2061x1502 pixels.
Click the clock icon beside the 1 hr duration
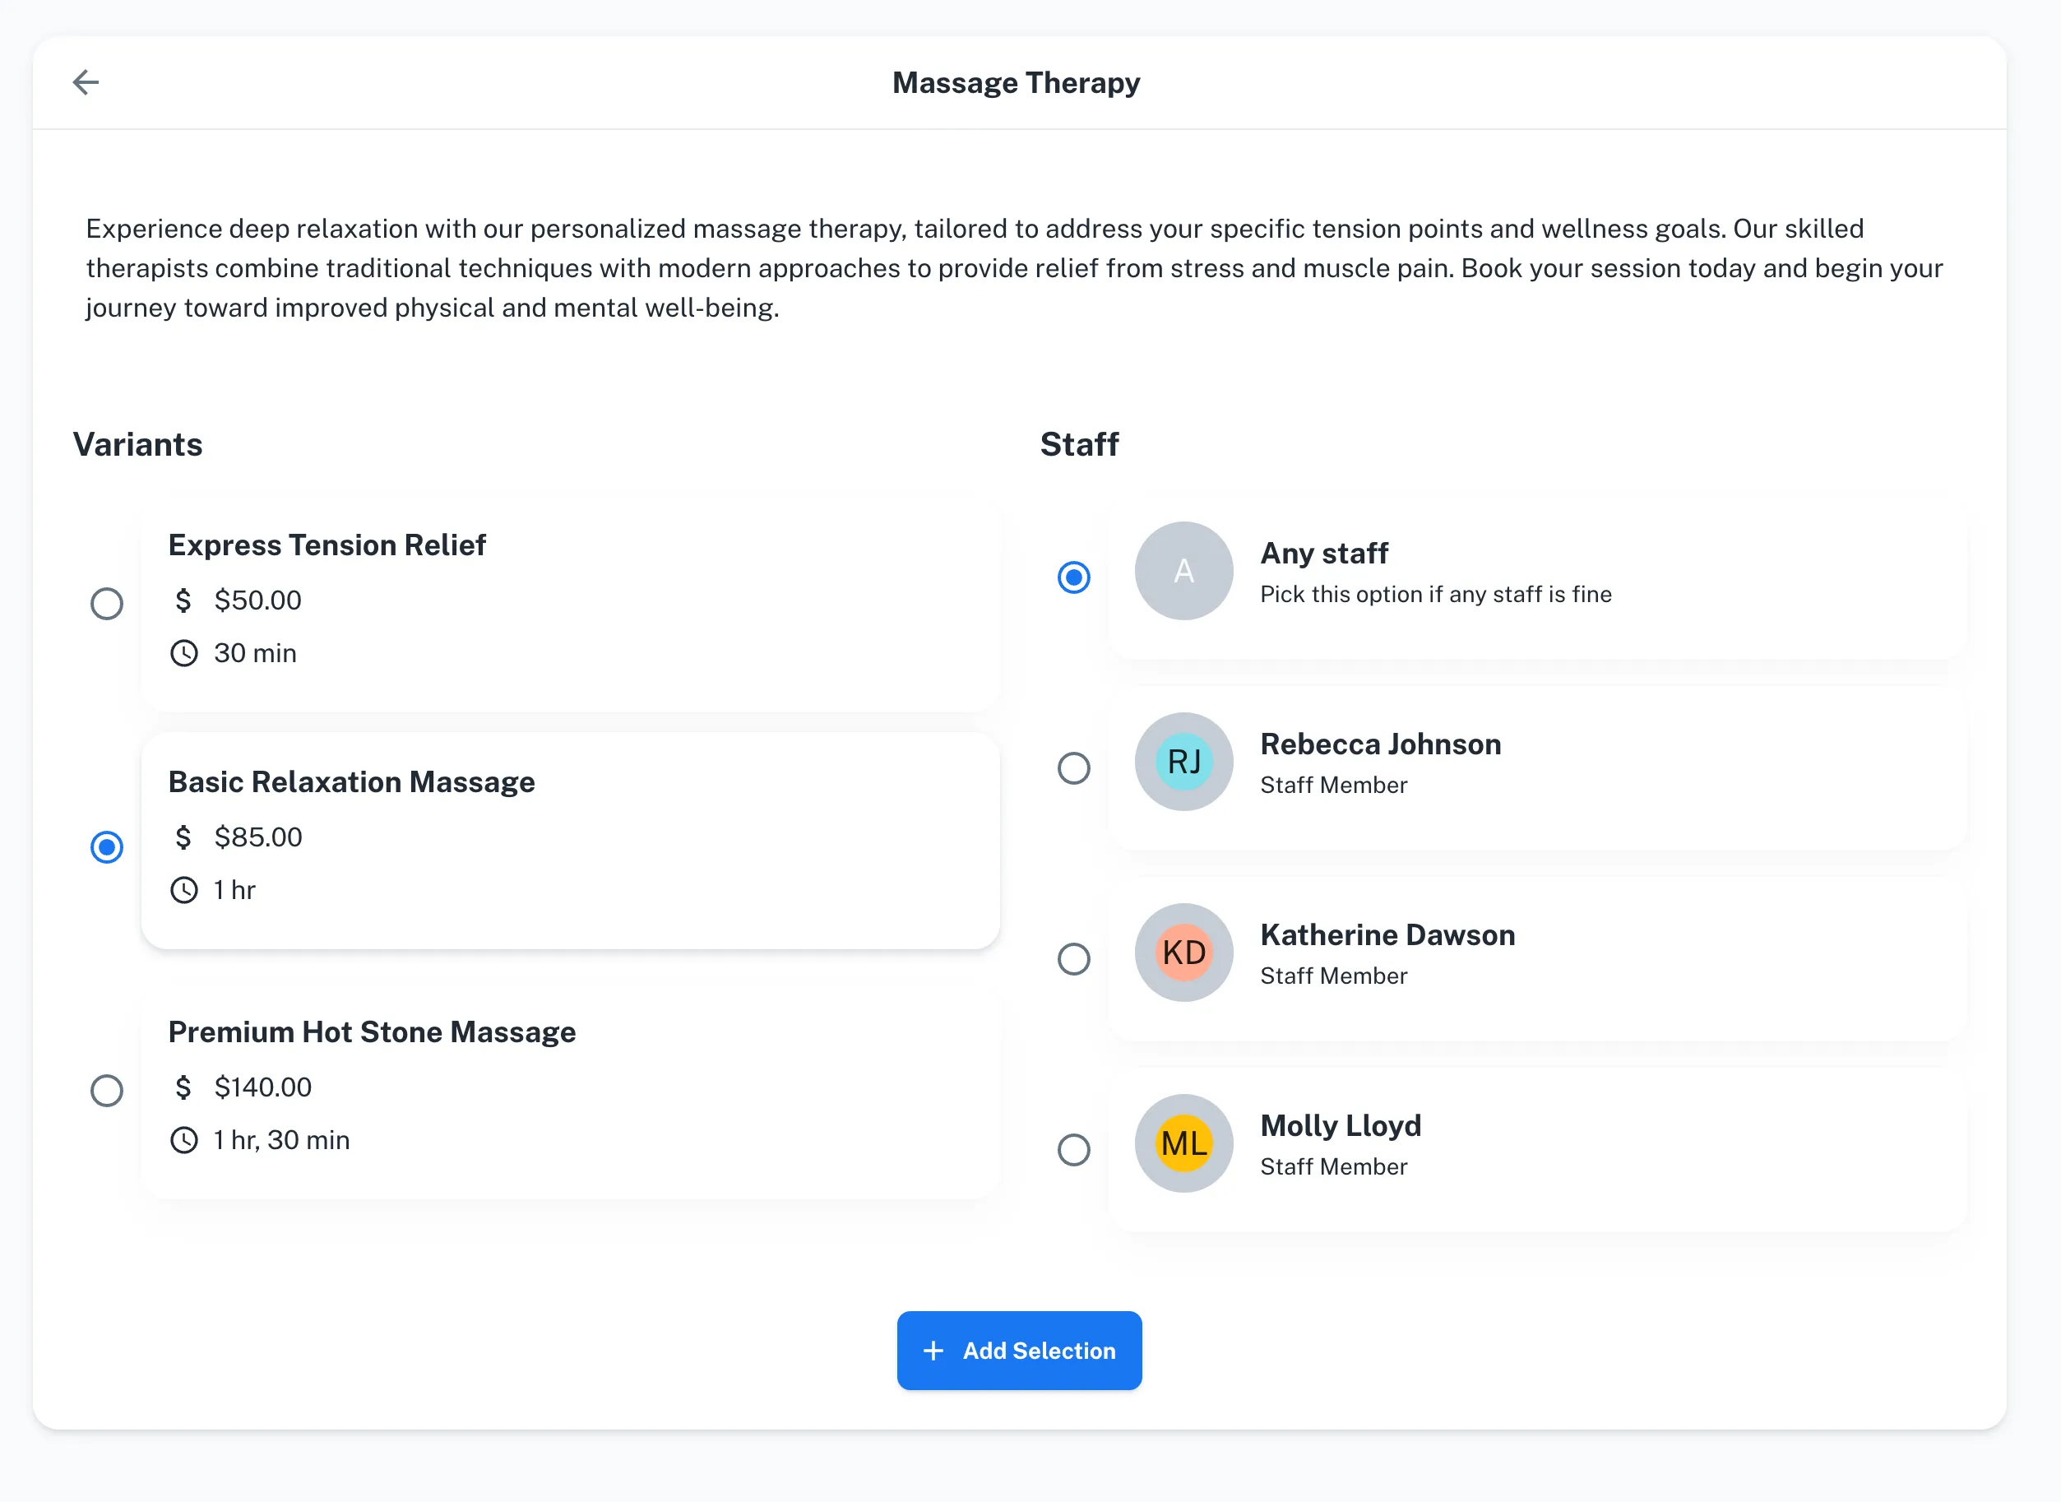pyautogui.click(x=184, y=889)
